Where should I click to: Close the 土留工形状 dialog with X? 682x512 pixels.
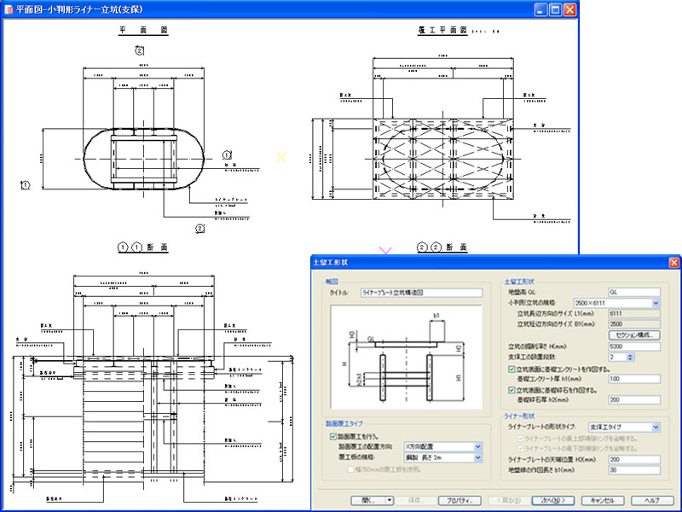click(x=673, y=263)
